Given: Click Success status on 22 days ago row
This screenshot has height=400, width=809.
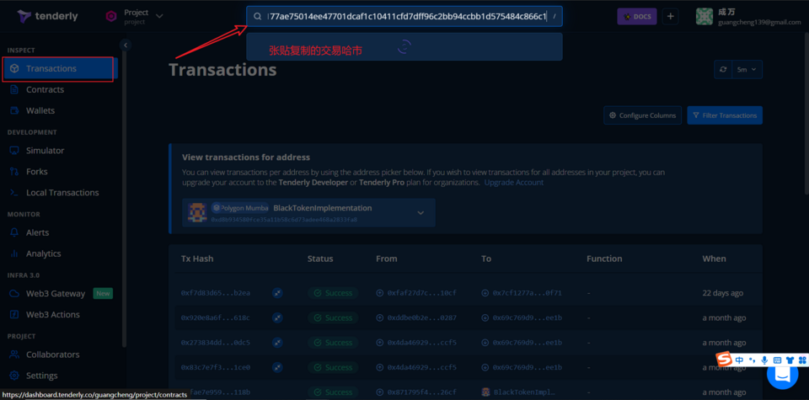Looking at the screenshot, I should click(334, 293).
